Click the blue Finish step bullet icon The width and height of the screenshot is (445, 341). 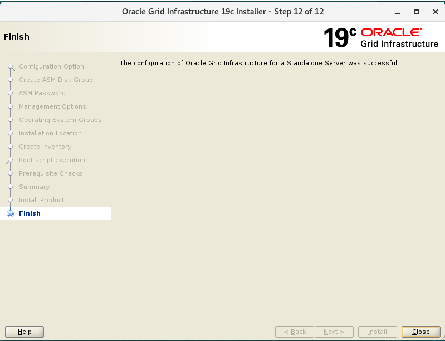click(10, 213)
